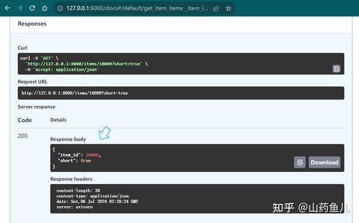Click the share page icon
359x223 pixels.
click(x=216, y=8)
